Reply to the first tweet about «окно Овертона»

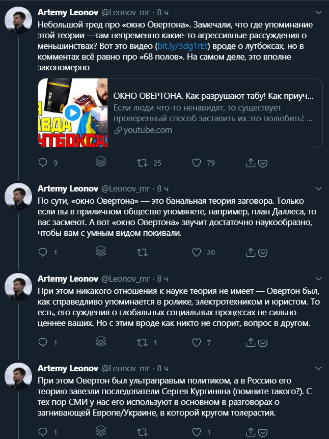(x=43, y=163)
